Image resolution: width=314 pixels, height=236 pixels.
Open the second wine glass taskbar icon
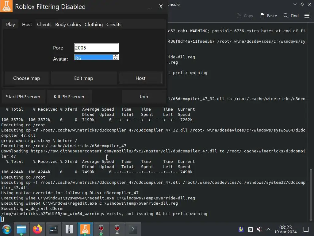tap(117, 229)
